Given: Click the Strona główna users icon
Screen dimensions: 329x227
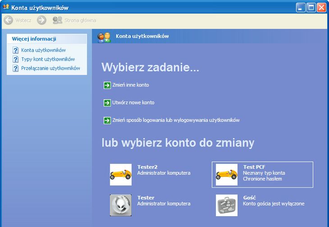Looking at the screenshot, I should [58, 20].
